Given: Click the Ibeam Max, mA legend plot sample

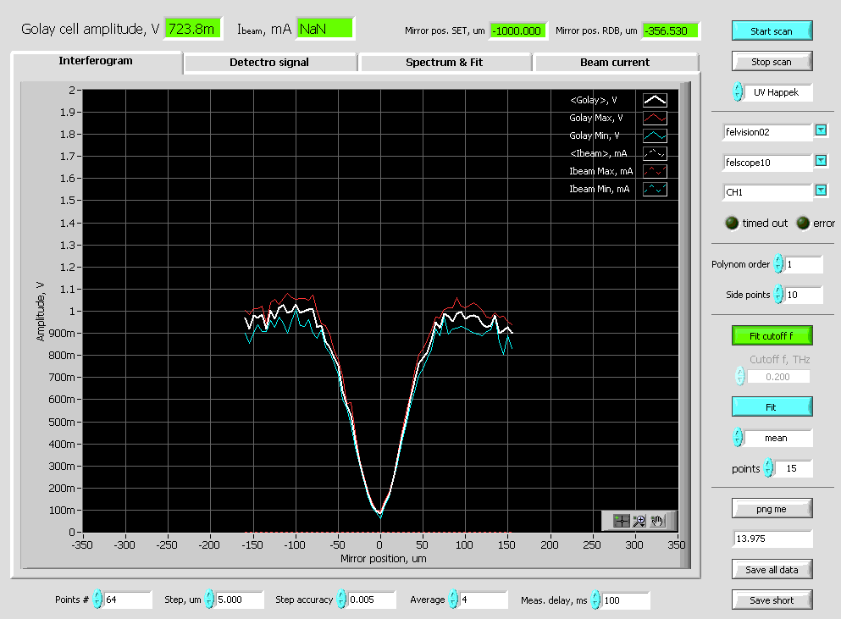Looking at the screenshot, I should (655, 171).
